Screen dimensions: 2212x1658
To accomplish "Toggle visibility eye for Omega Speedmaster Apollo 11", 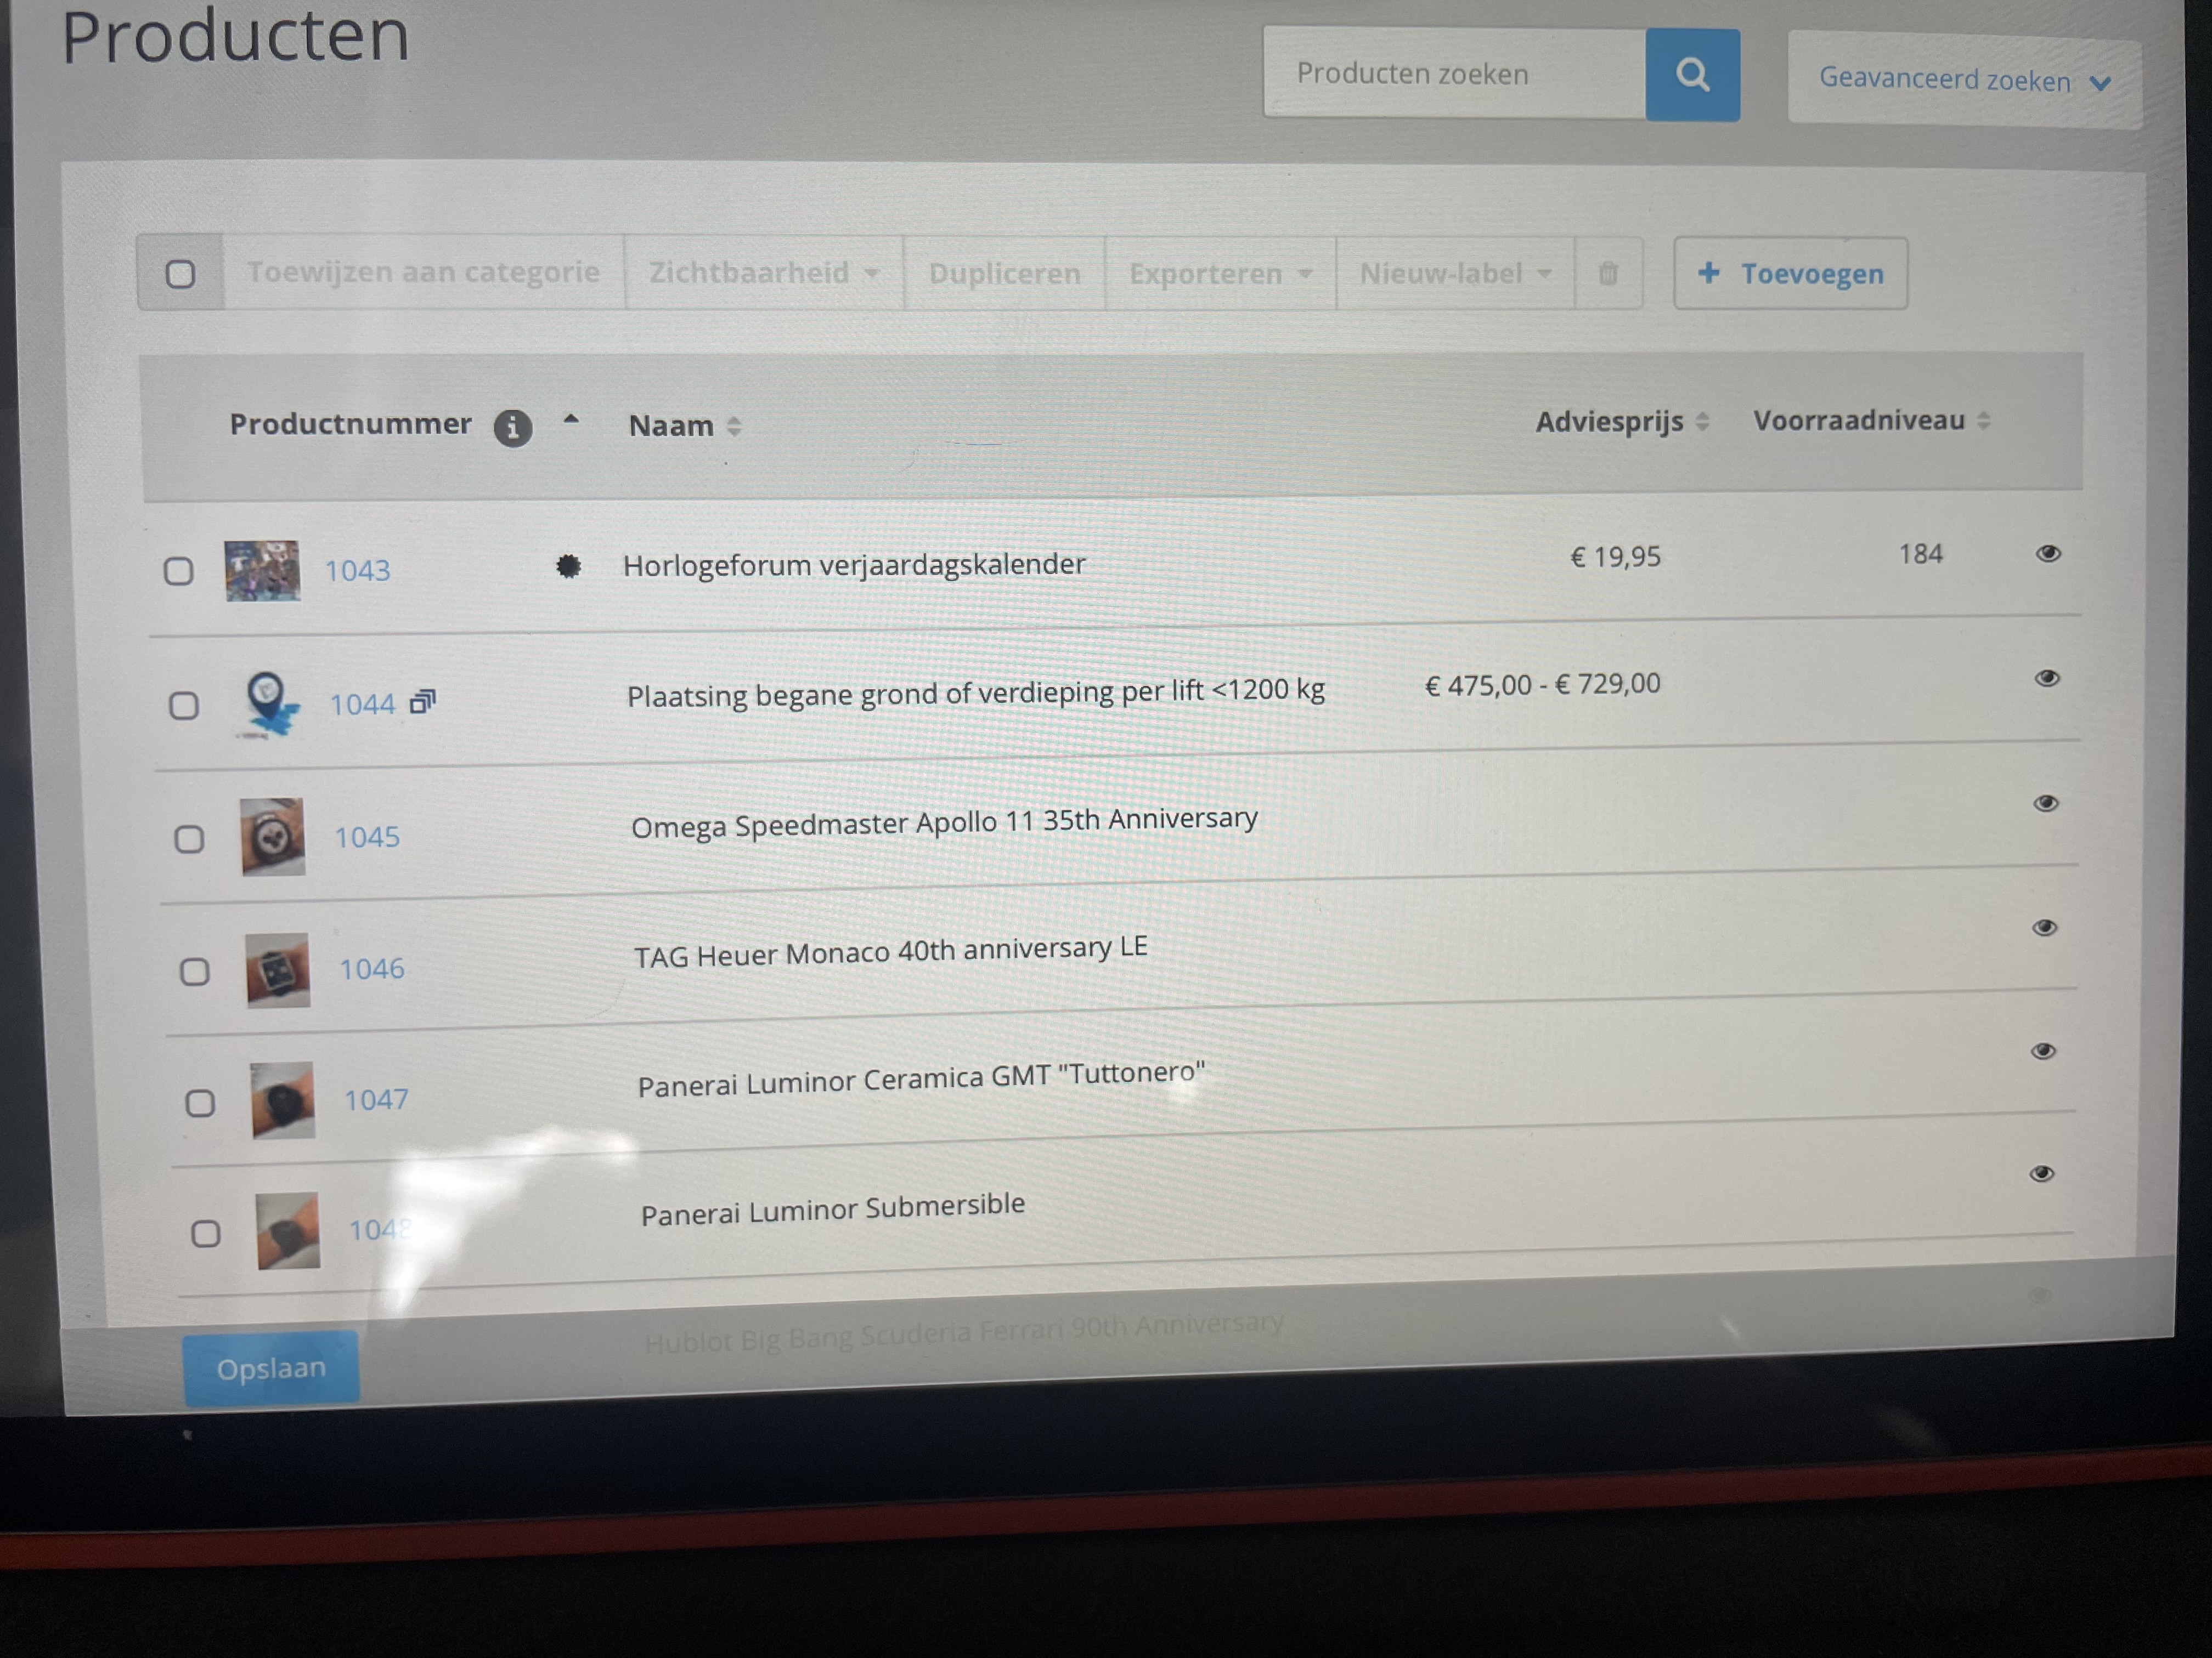I will point(2046,804).
